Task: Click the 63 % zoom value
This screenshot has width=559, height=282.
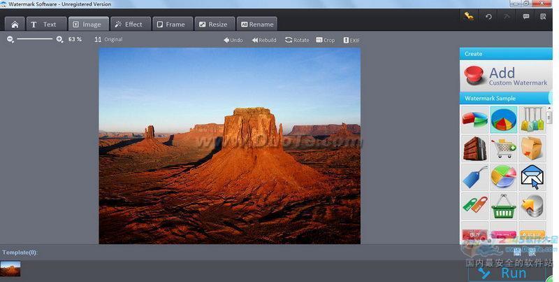Action: pos(75,39)
